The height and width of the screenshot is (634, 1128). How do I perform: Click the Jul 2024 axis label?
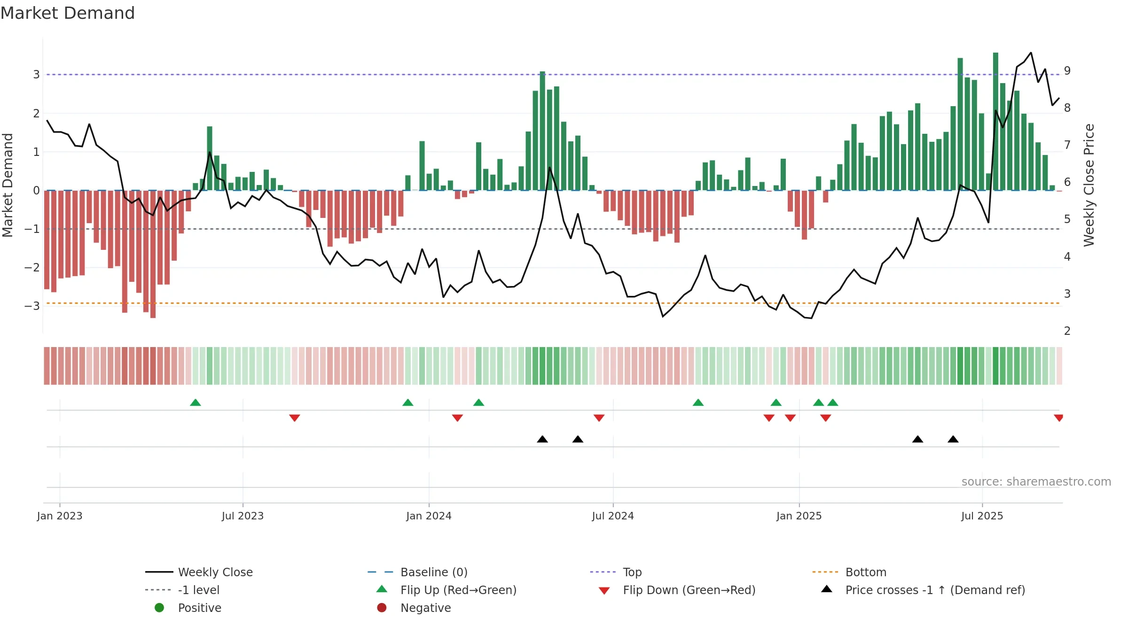[x=613, y=516]
